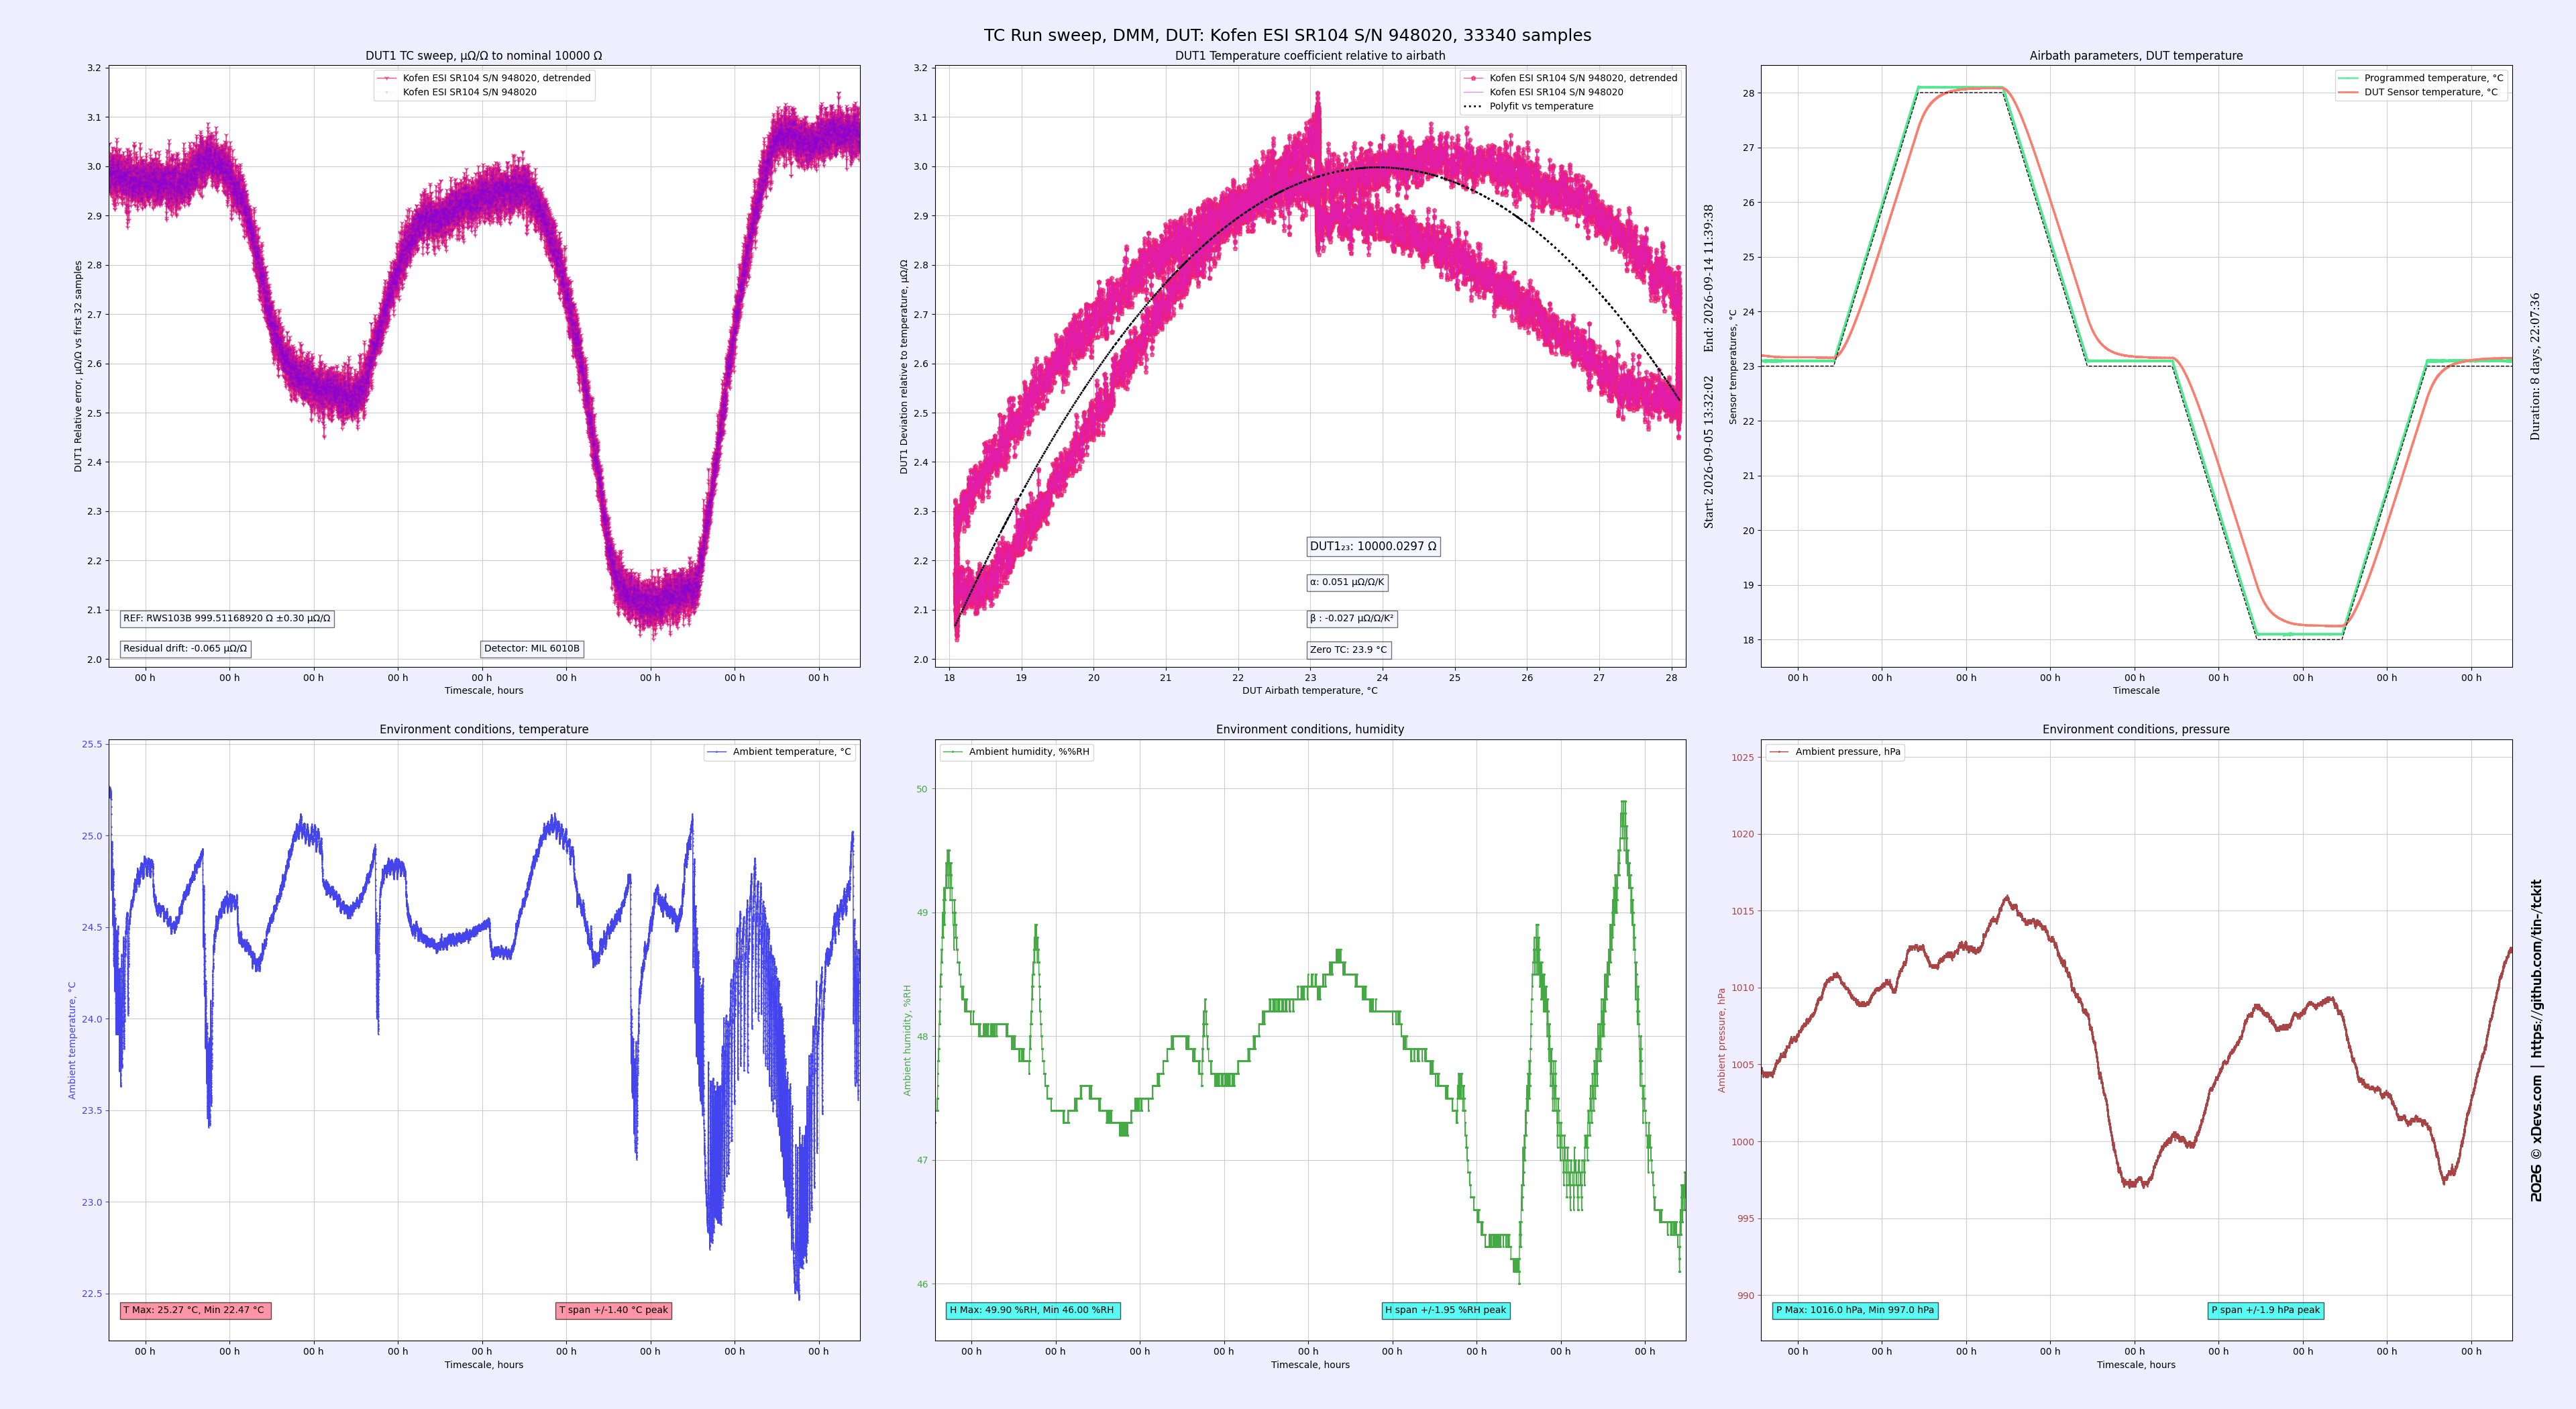
Task: Click the Residual drift -0.065 µΩ/Ω label
Action: [185, 649]
